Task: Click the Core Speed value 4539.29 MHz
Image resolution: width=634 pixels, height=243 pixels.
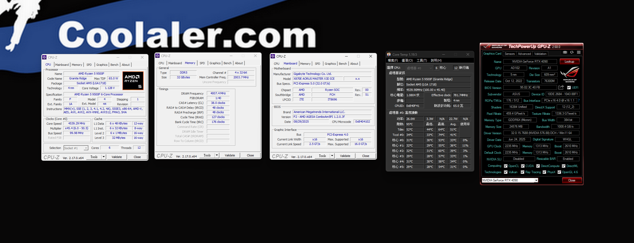Action: point(77,123)
